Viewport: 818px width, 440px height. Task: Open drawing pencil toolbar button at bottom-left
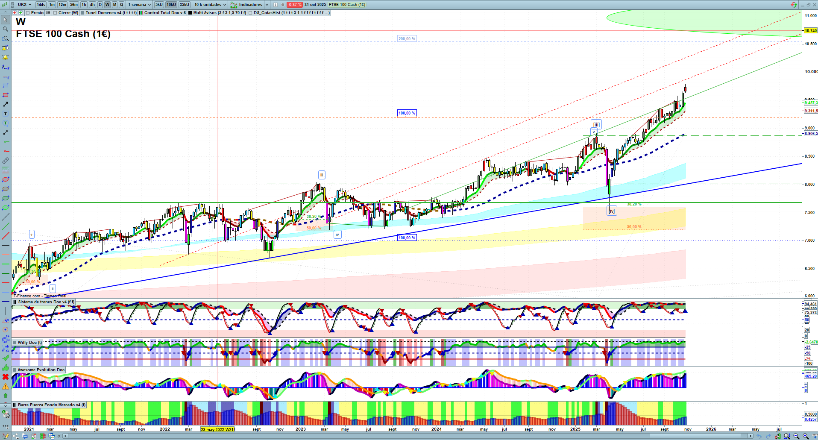click(6, 436)
